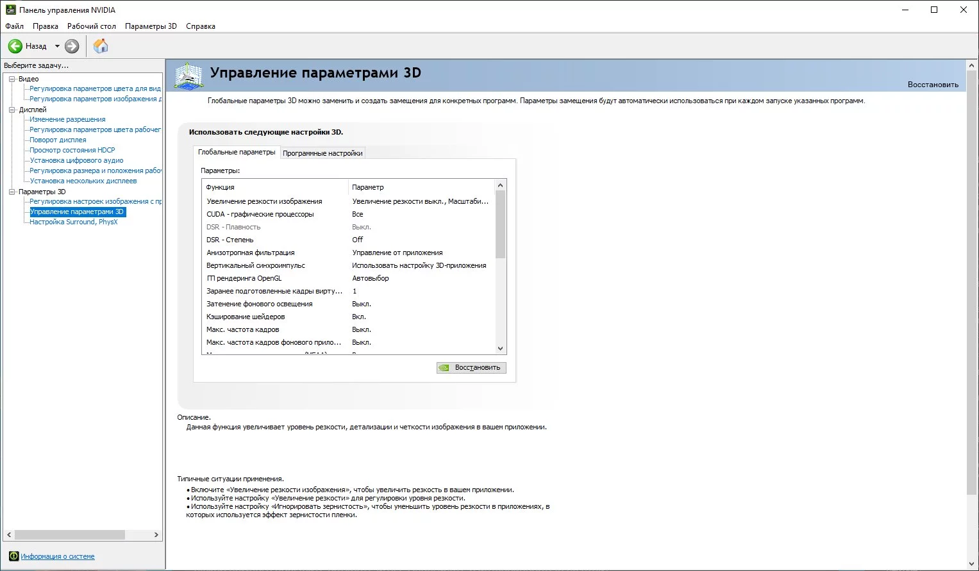Open the Рабочий стол menu
979x571 pixels.
coord(92,26)
